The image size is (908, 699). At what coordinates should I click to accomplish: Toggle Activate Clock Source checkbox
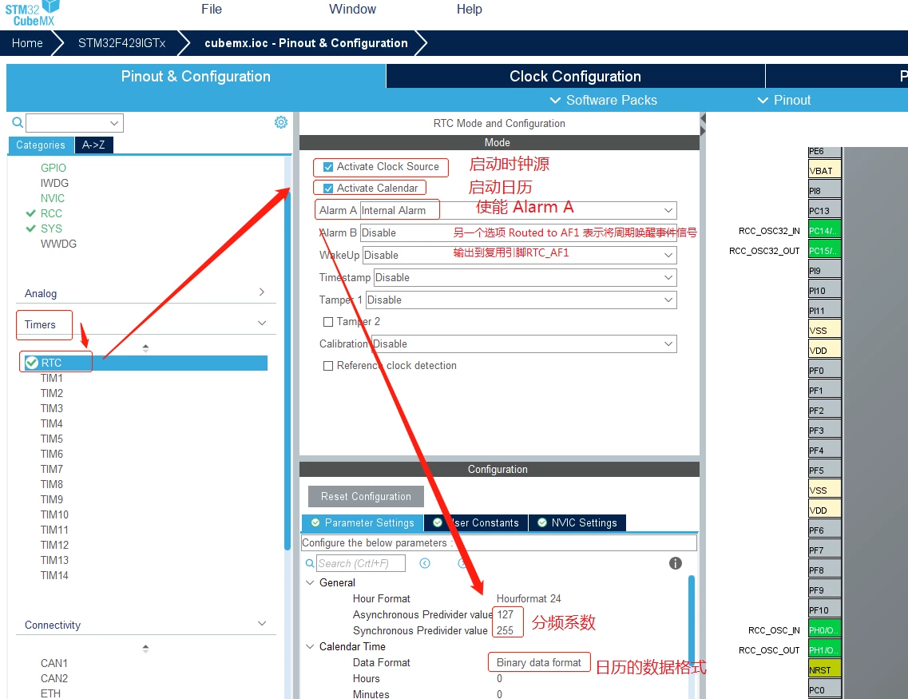[327, 167]
